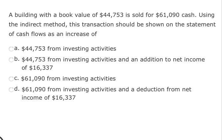Select radio button for option d
Image resolution: width=222 pixels, height=140 pixels.
click(x=11, y=89)
